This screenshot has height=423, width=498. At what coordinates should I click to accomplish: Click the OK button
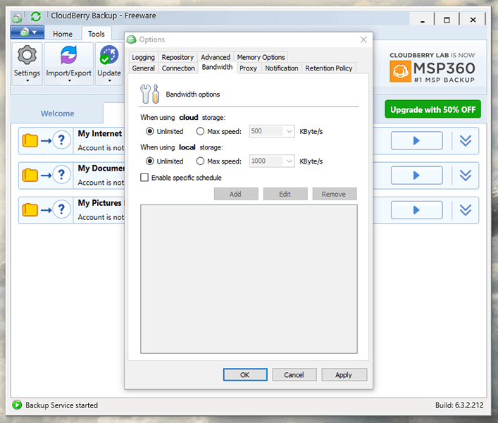tap(245, 374)
